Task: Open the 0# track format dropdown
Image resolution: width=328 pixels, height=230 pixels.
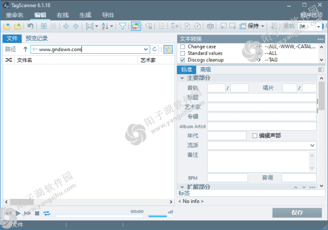Action: point(319,27)
